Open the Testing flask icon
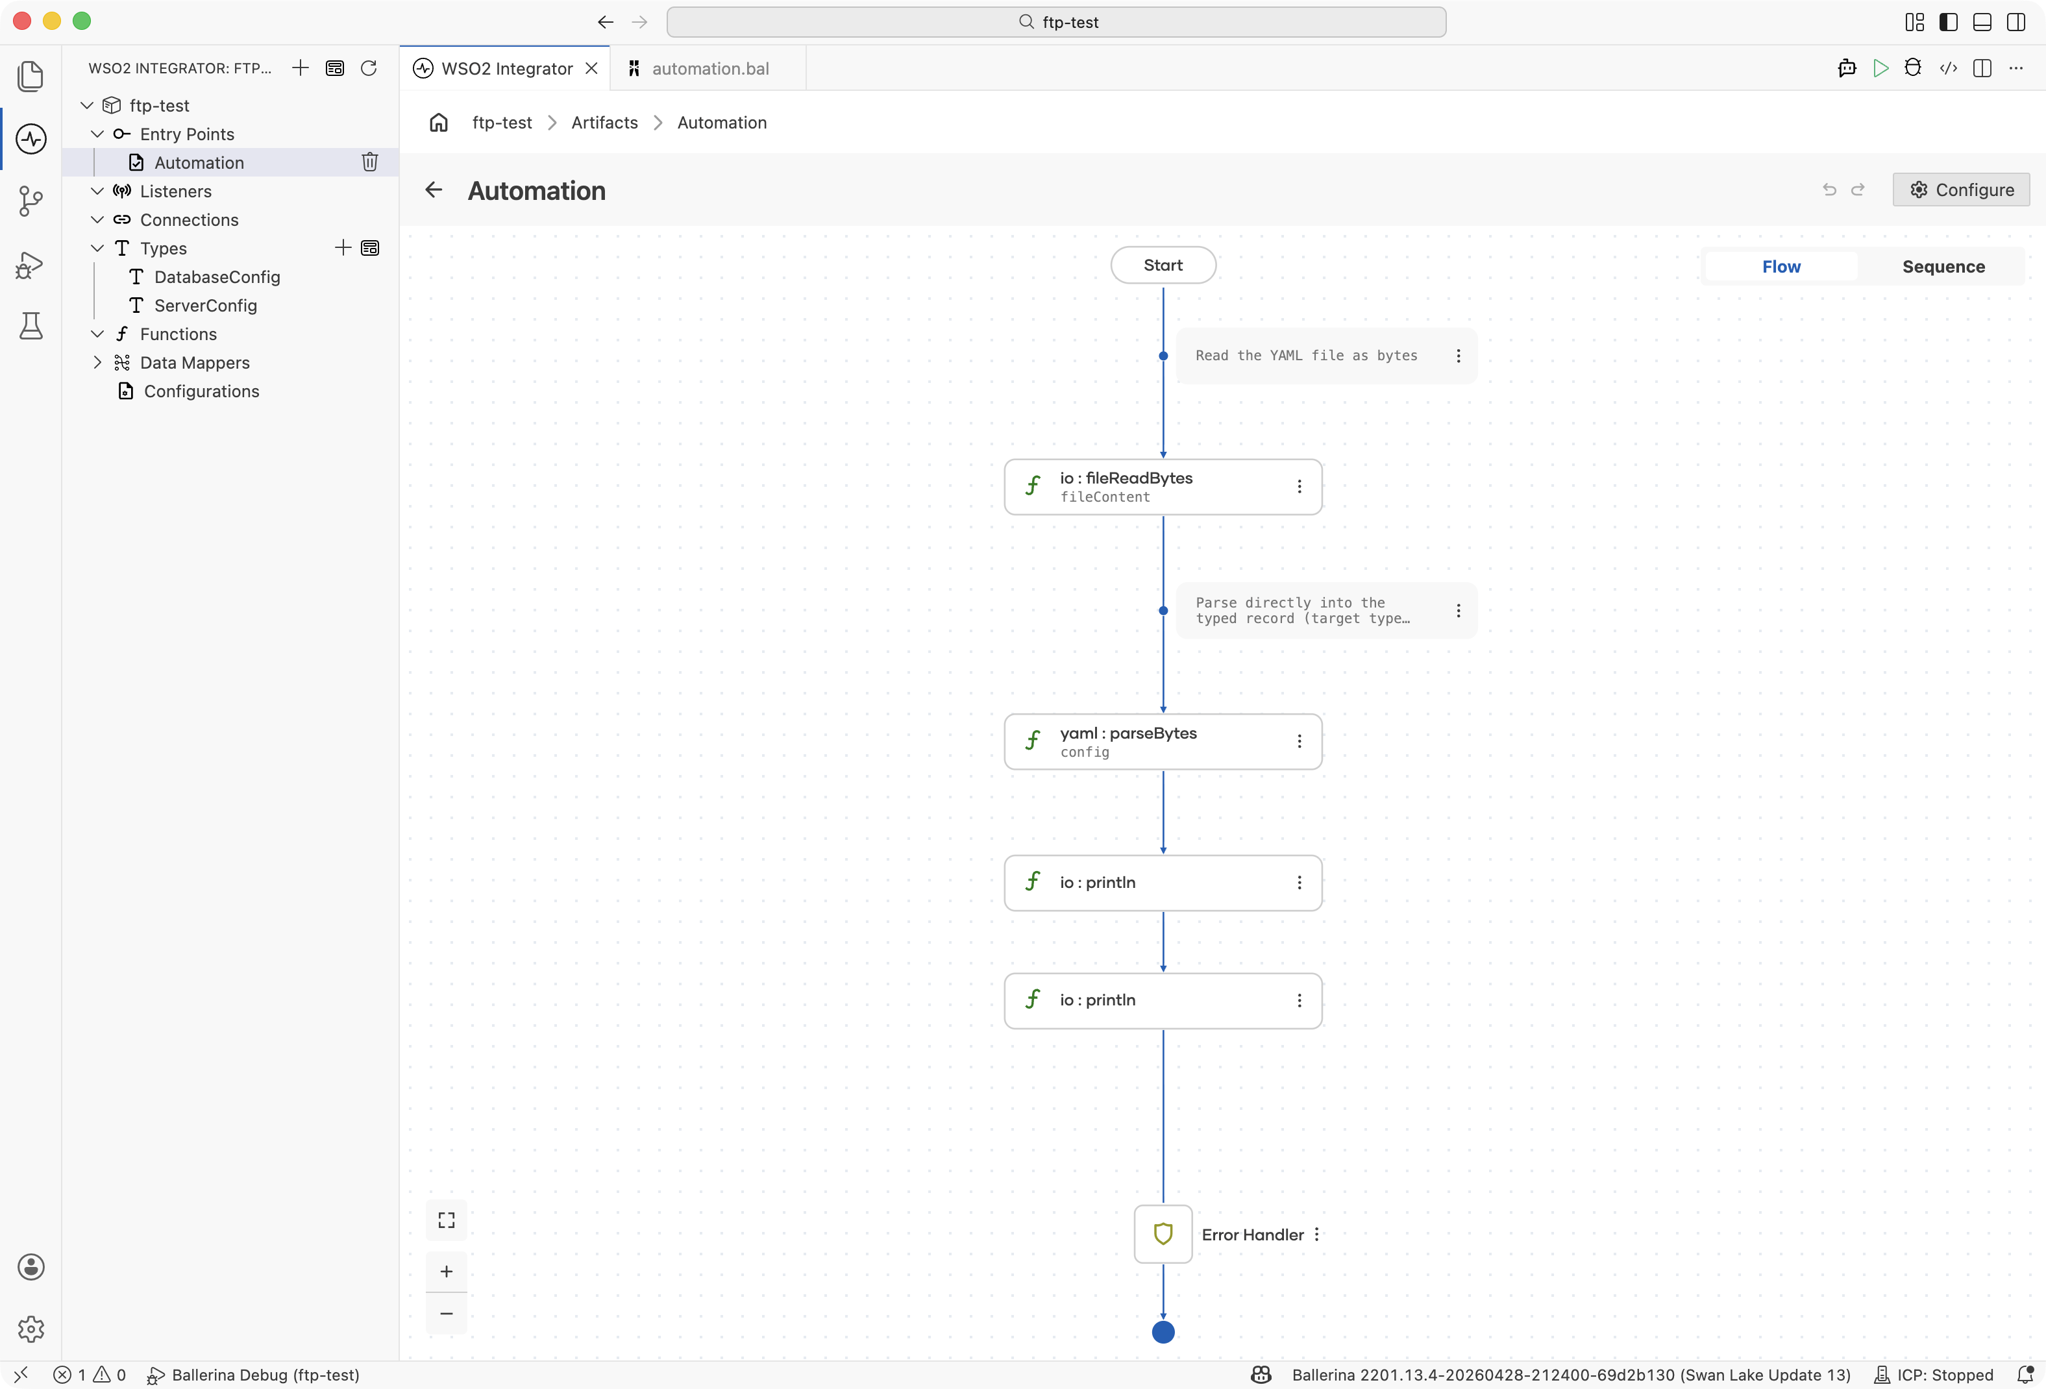The width and height of the screenshot is (2046, 1389). tap(31, 326)
